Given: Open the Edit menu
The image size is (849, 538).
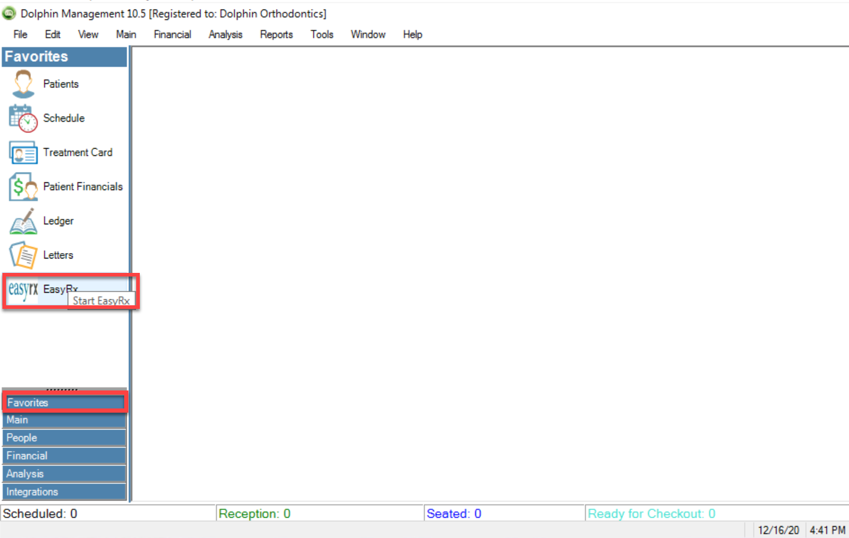Looking at the screenshot, I should pyautogui.click(x=53, y=35).
